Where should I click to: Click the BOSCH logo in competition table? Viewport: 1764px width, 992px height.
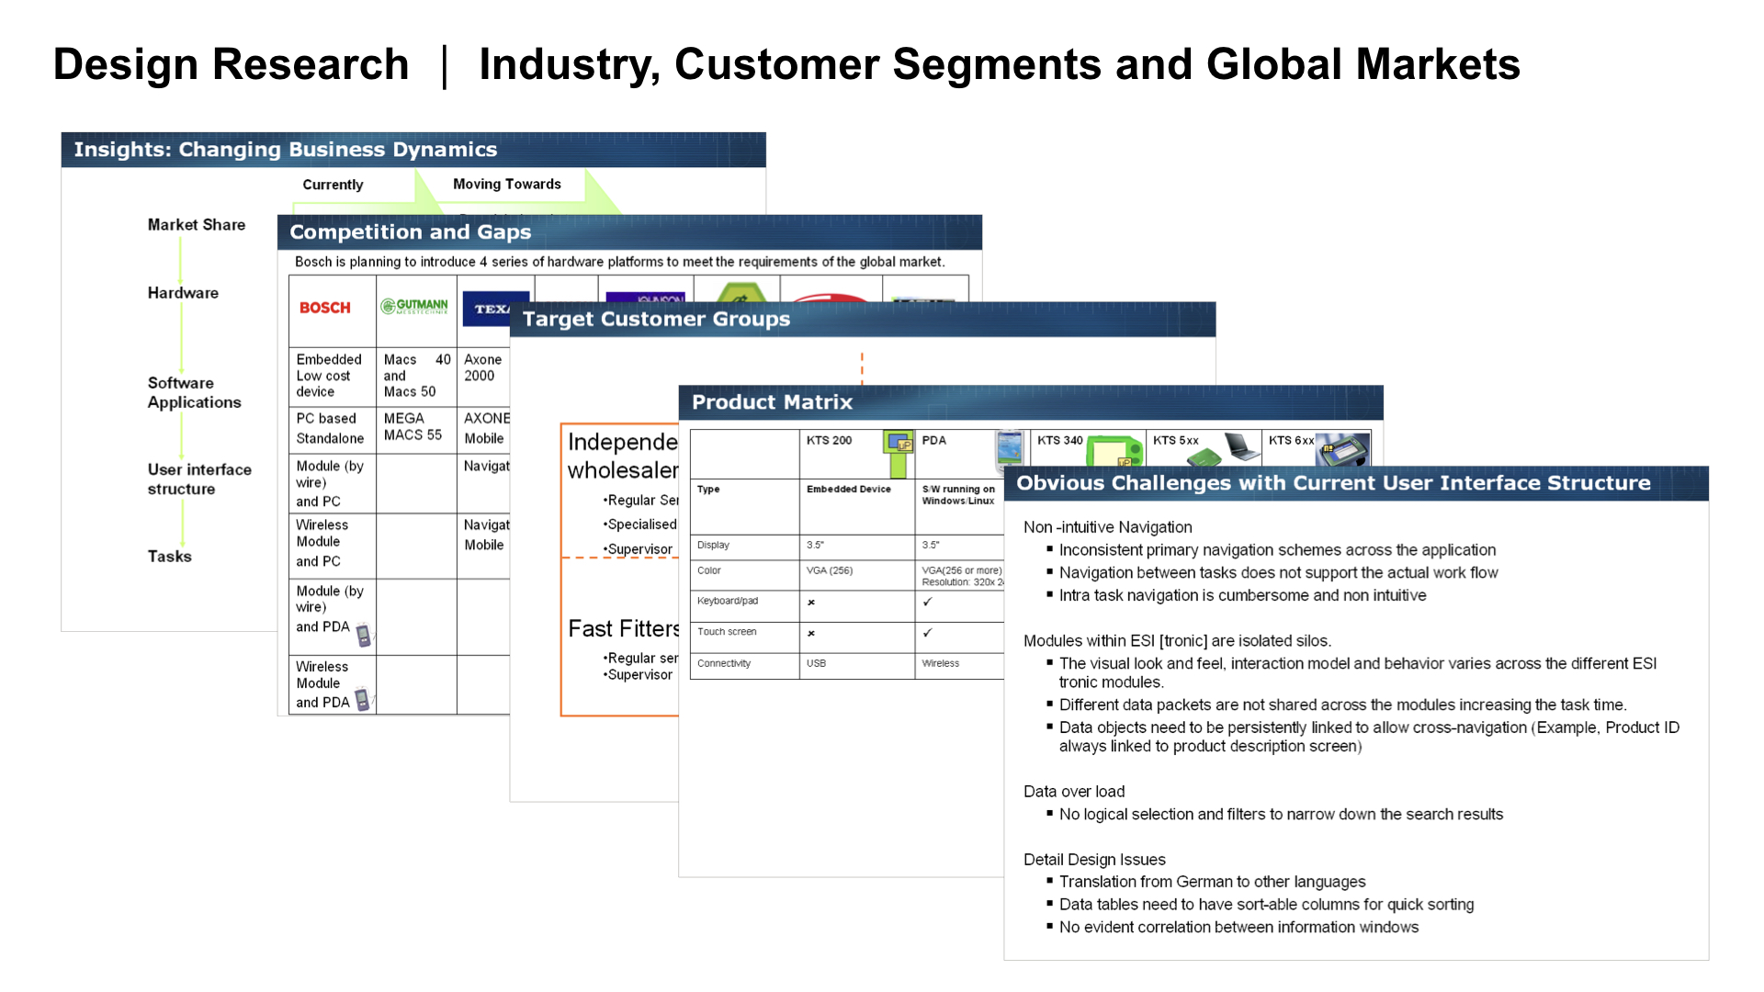[x=324, y=308]
